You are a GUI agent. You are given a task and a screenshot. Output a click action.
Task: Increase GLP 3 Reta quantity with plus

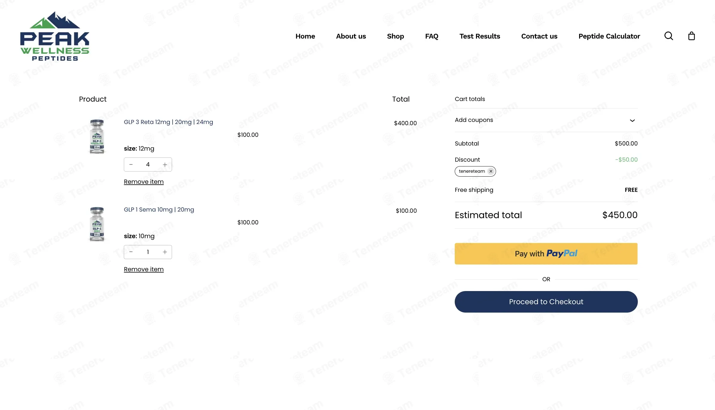165,165
